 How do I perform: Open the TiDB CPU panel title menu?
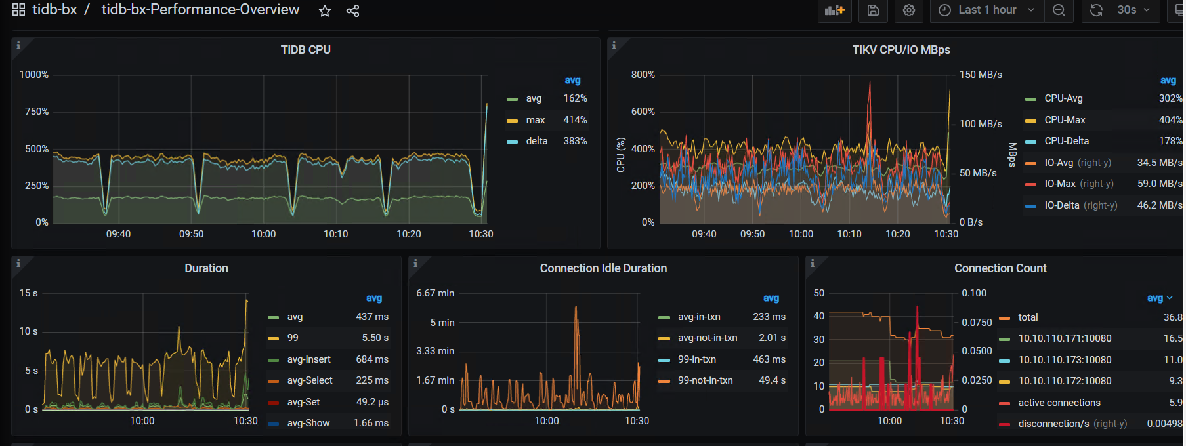point(305,50)
